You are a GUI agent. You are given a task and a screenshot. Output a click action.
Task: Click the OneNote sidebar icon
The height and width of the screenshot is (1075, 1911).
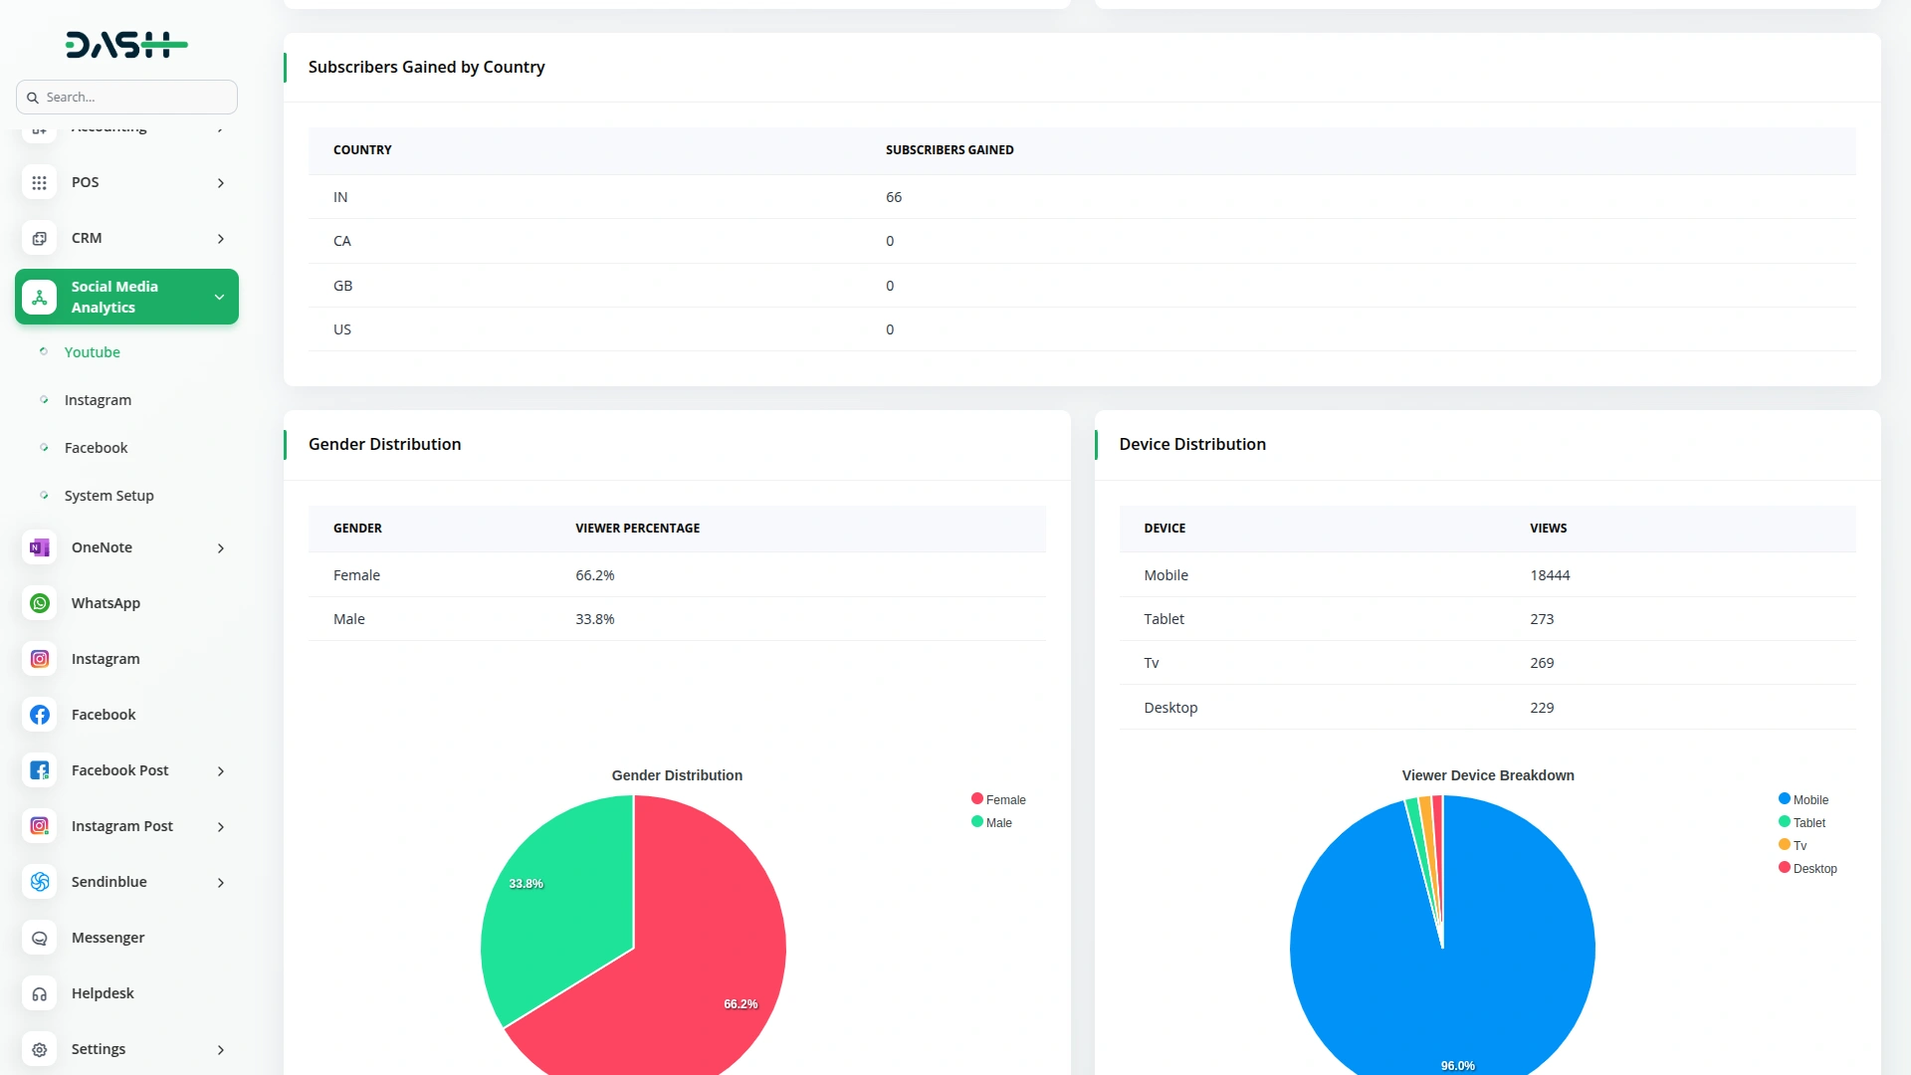[x=40, y=547]
